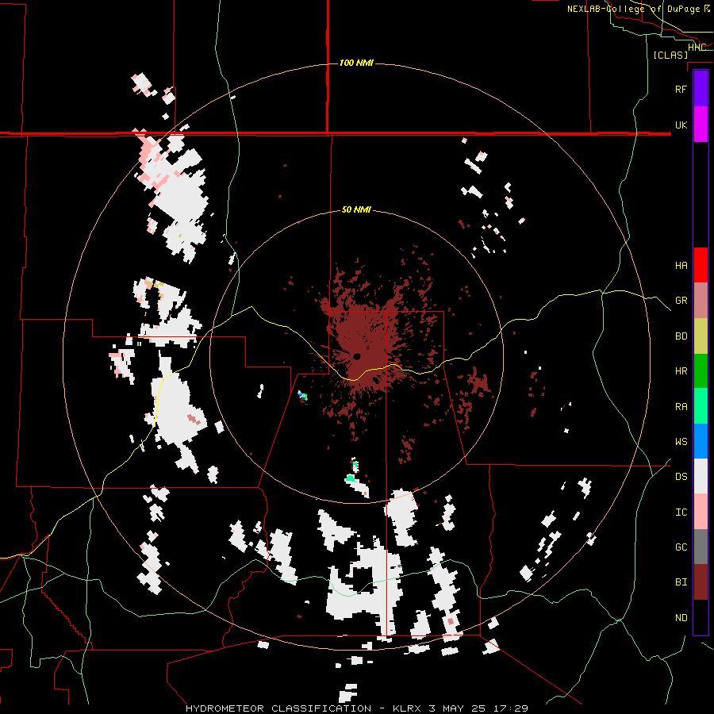Viewport: 714px width, 714px height.
Task: Click the white DS legend color swatch
Action: 701,476
